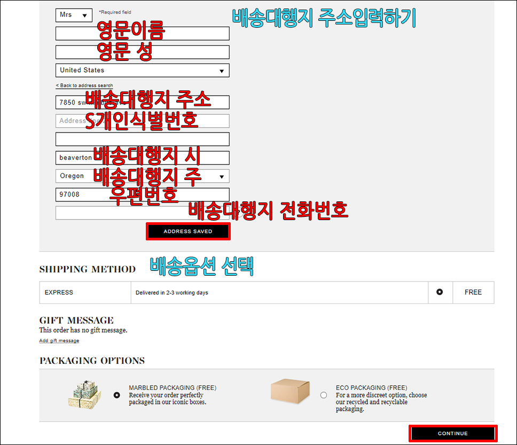Click the empty third address line field
The height and width of the screenshot is (445, 517).
click(142, 139)
